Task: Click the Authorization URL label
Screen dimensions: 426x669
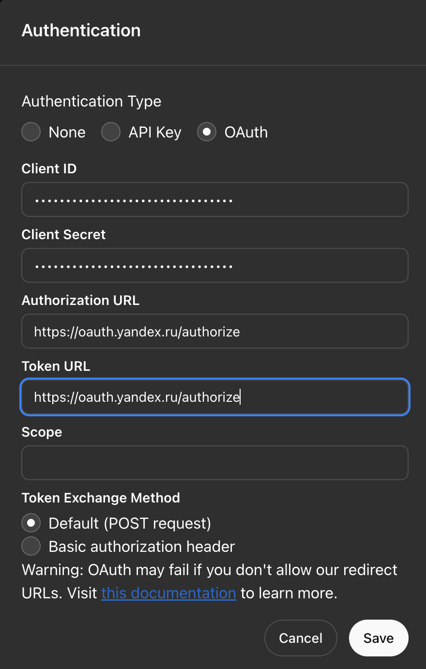Action: click(80, 300)
